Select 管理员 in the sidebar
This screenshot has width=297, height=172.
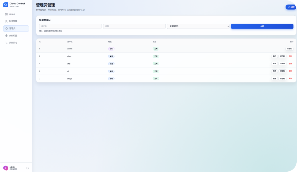tap(16, 29)
